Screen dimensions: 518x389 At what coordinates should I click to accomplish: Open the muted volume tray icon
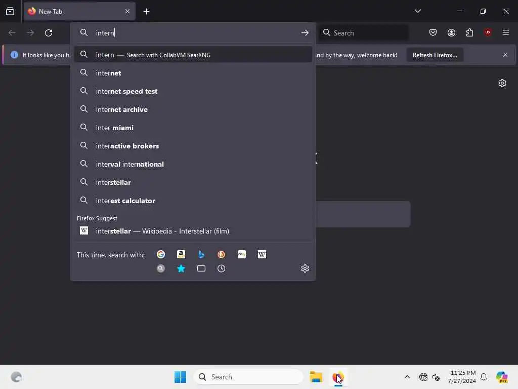[x=436, y=377]
